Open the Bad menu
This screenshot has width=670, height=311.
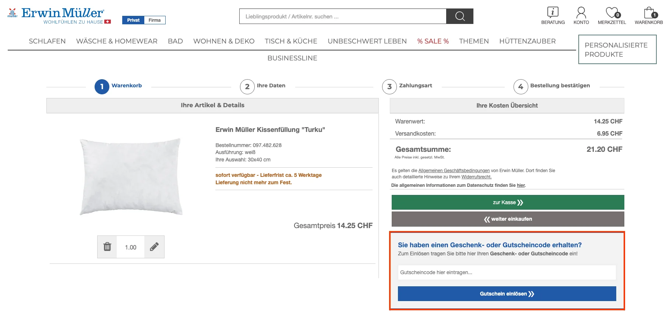click(x=175, y=41)
